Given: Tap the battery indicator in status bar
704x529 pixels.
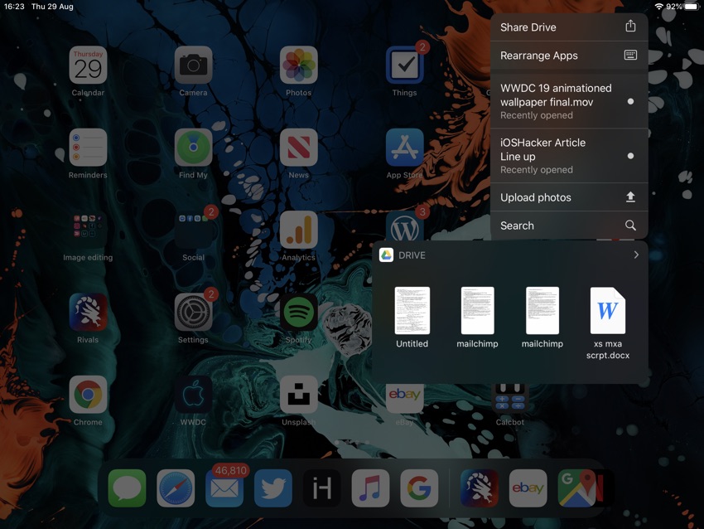Looking at the screenshot, I should (x=691, y=7).
